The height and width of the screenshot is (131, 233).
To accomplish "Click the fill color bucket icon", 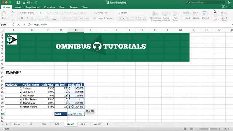I will tap(47, 19).
